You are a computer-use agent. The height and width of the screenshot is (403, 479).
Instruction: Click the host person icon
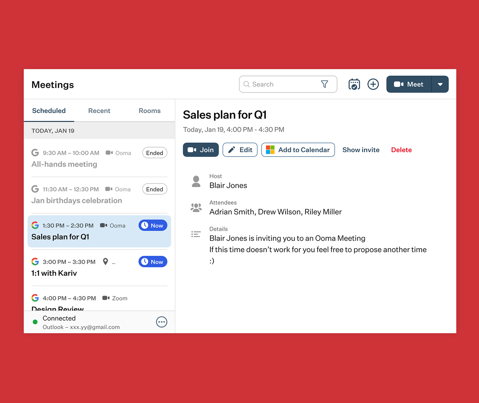[196, 181]
